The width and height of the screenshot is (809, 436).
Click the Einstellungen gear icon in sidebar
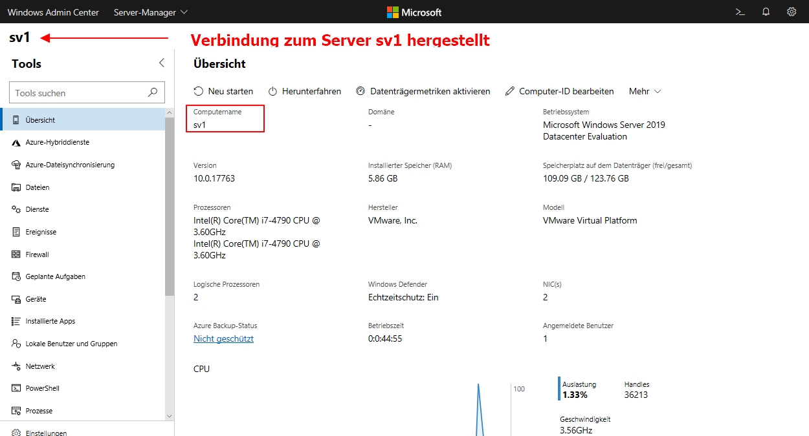16,433
